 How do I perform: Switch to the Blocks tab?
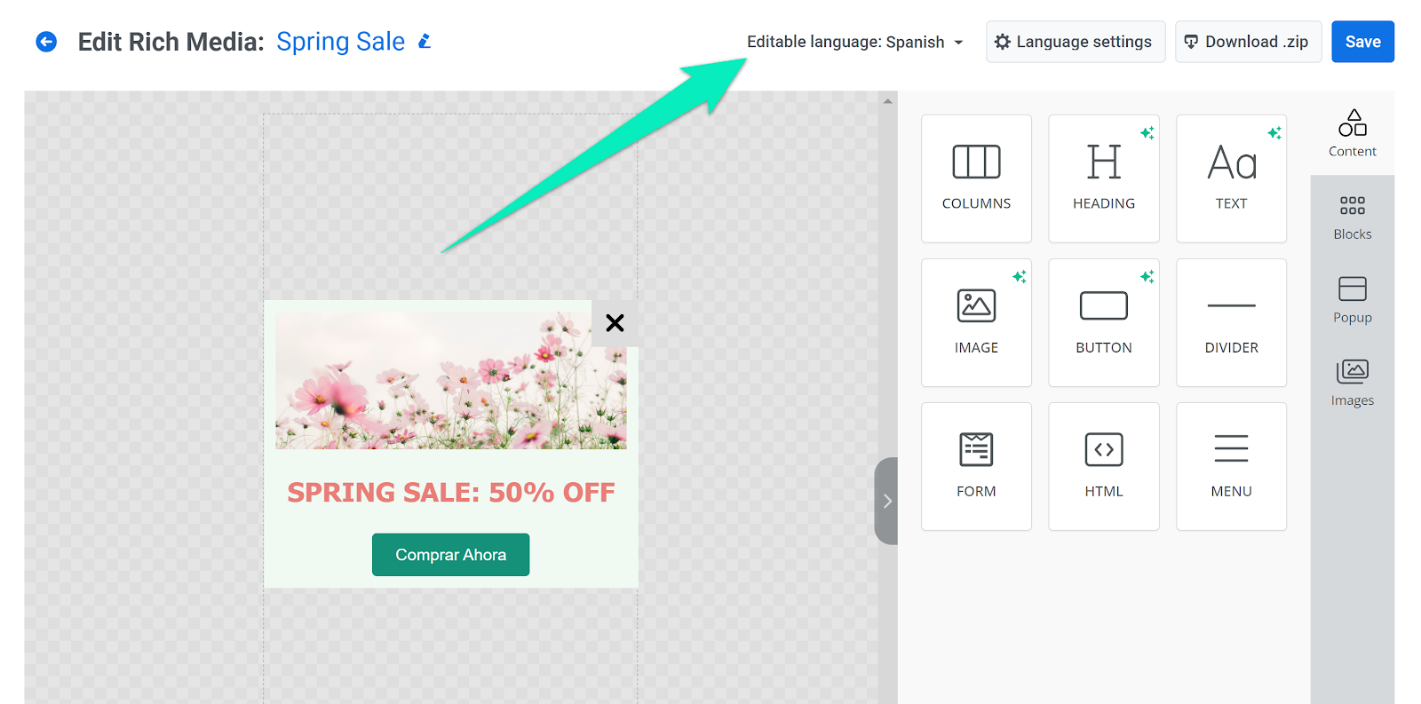click(x=1352, y=218)
